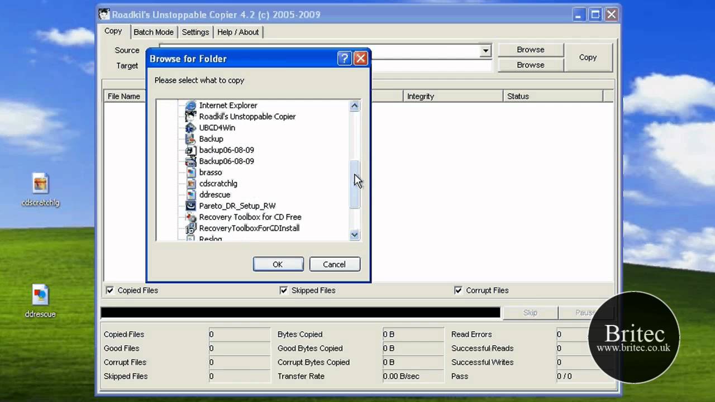Click ddrescue desktop shortcut icon
This screenshot has width=715, height=402.
pos(40,295)
